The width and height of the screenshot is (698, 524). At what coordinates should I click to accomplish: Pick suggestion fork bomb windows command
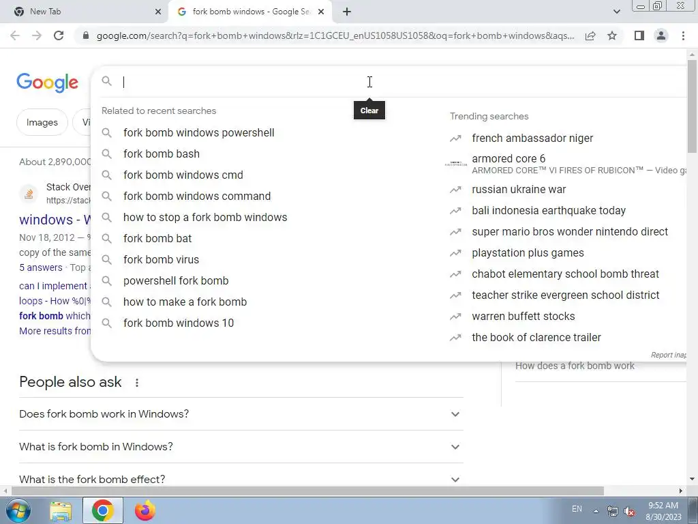197,196
